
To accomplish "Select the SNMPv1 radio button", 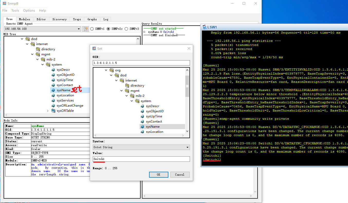I will click(92, 29).
